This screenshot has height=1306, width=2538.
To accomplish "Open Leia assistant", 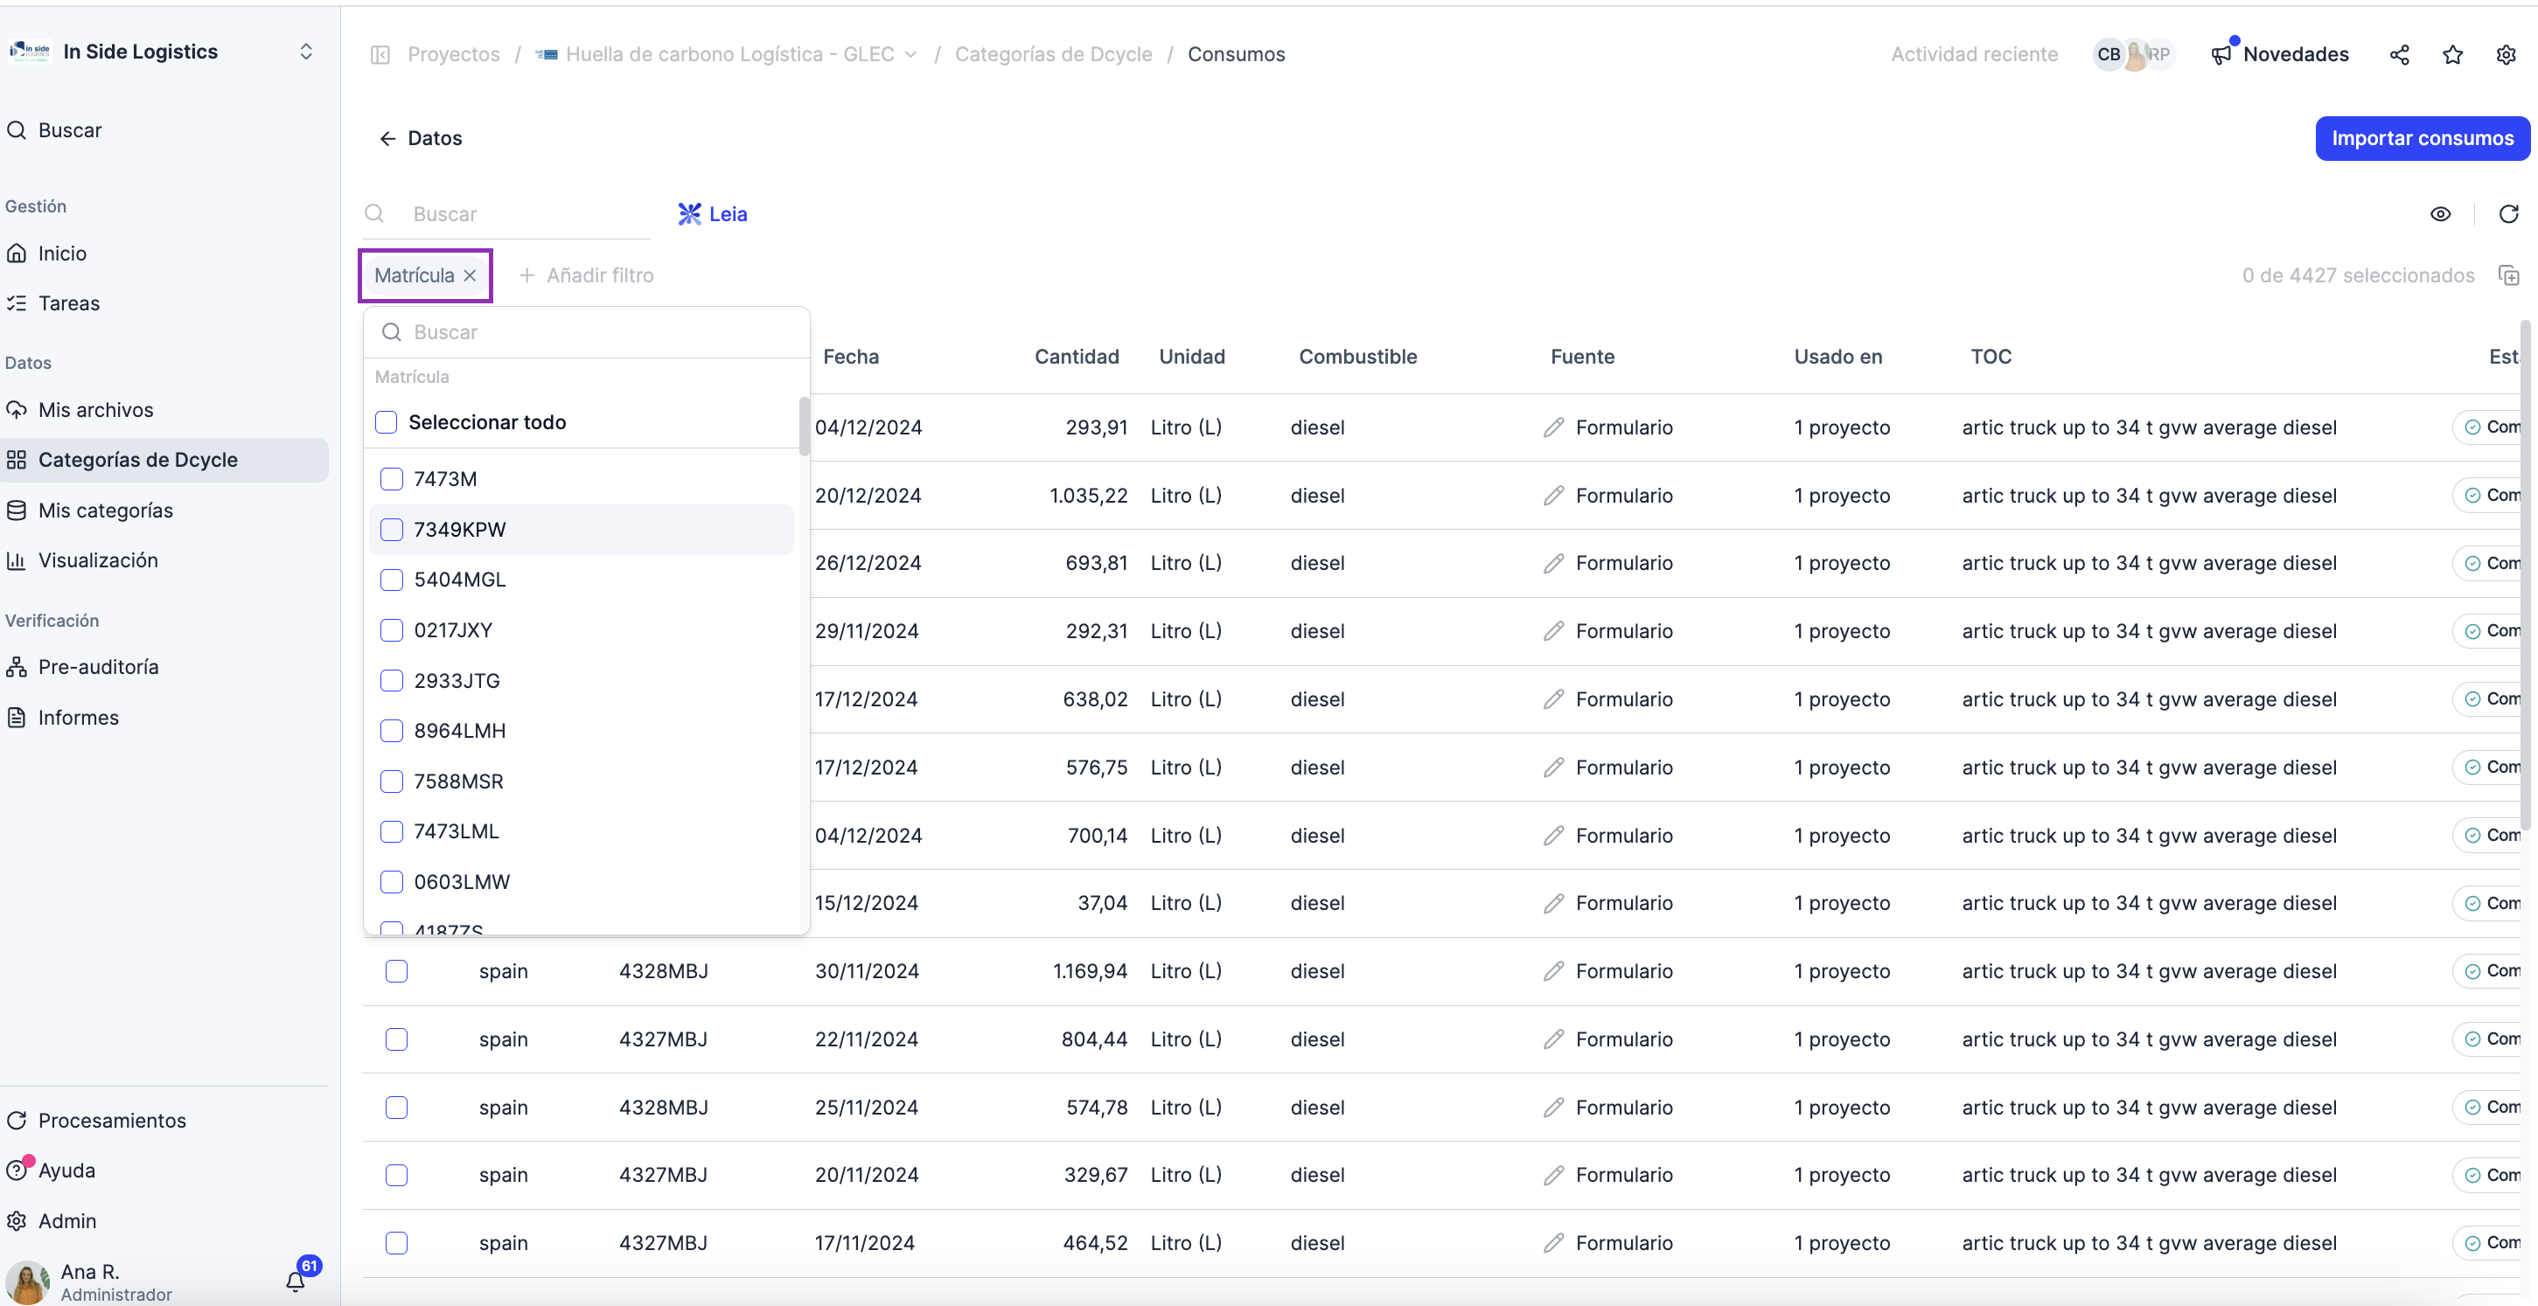I will click(x=712, y=213).
